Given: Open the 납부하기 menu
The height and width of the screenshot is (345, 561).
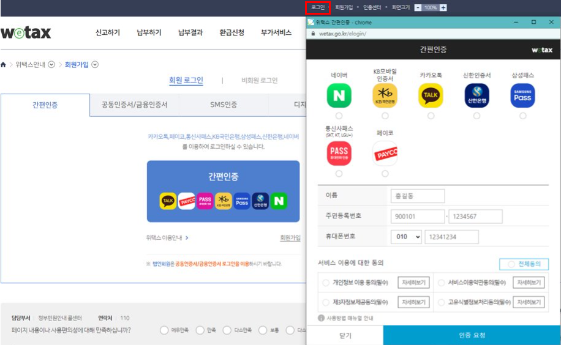Looking at the screenshot, I should (x=149, y=32).
